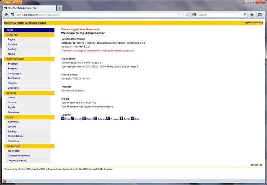
Task: Click the Quit icon in Legend
Action: [133, 118]
